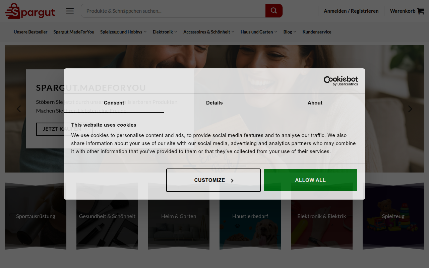Image resolution: width=429 pixels, height=268 pixels.
Task: Open Gesundheit & Schönheit category tile
Action: (107, 216)
